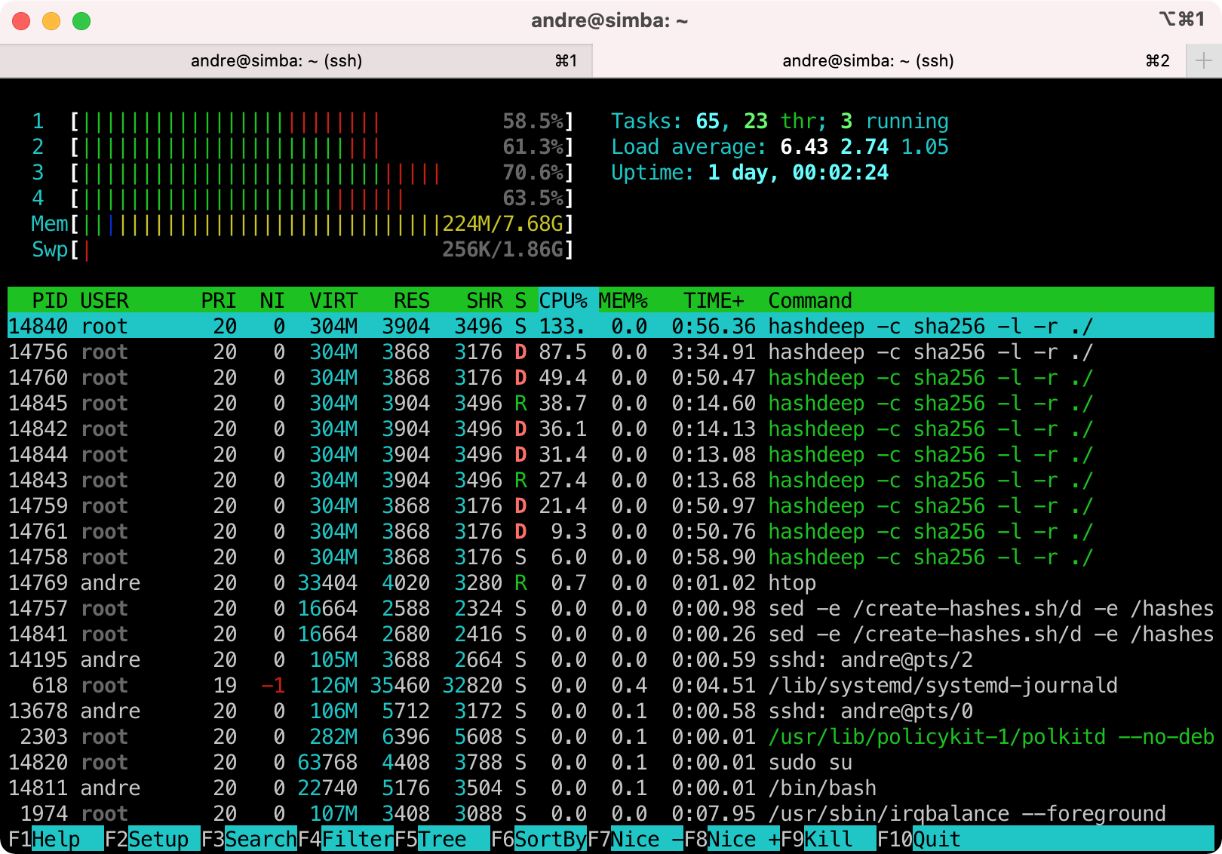The height and width of the screenshot is (854, 1222).
Task: Click the new tab plus icon
Action: 1203,61
